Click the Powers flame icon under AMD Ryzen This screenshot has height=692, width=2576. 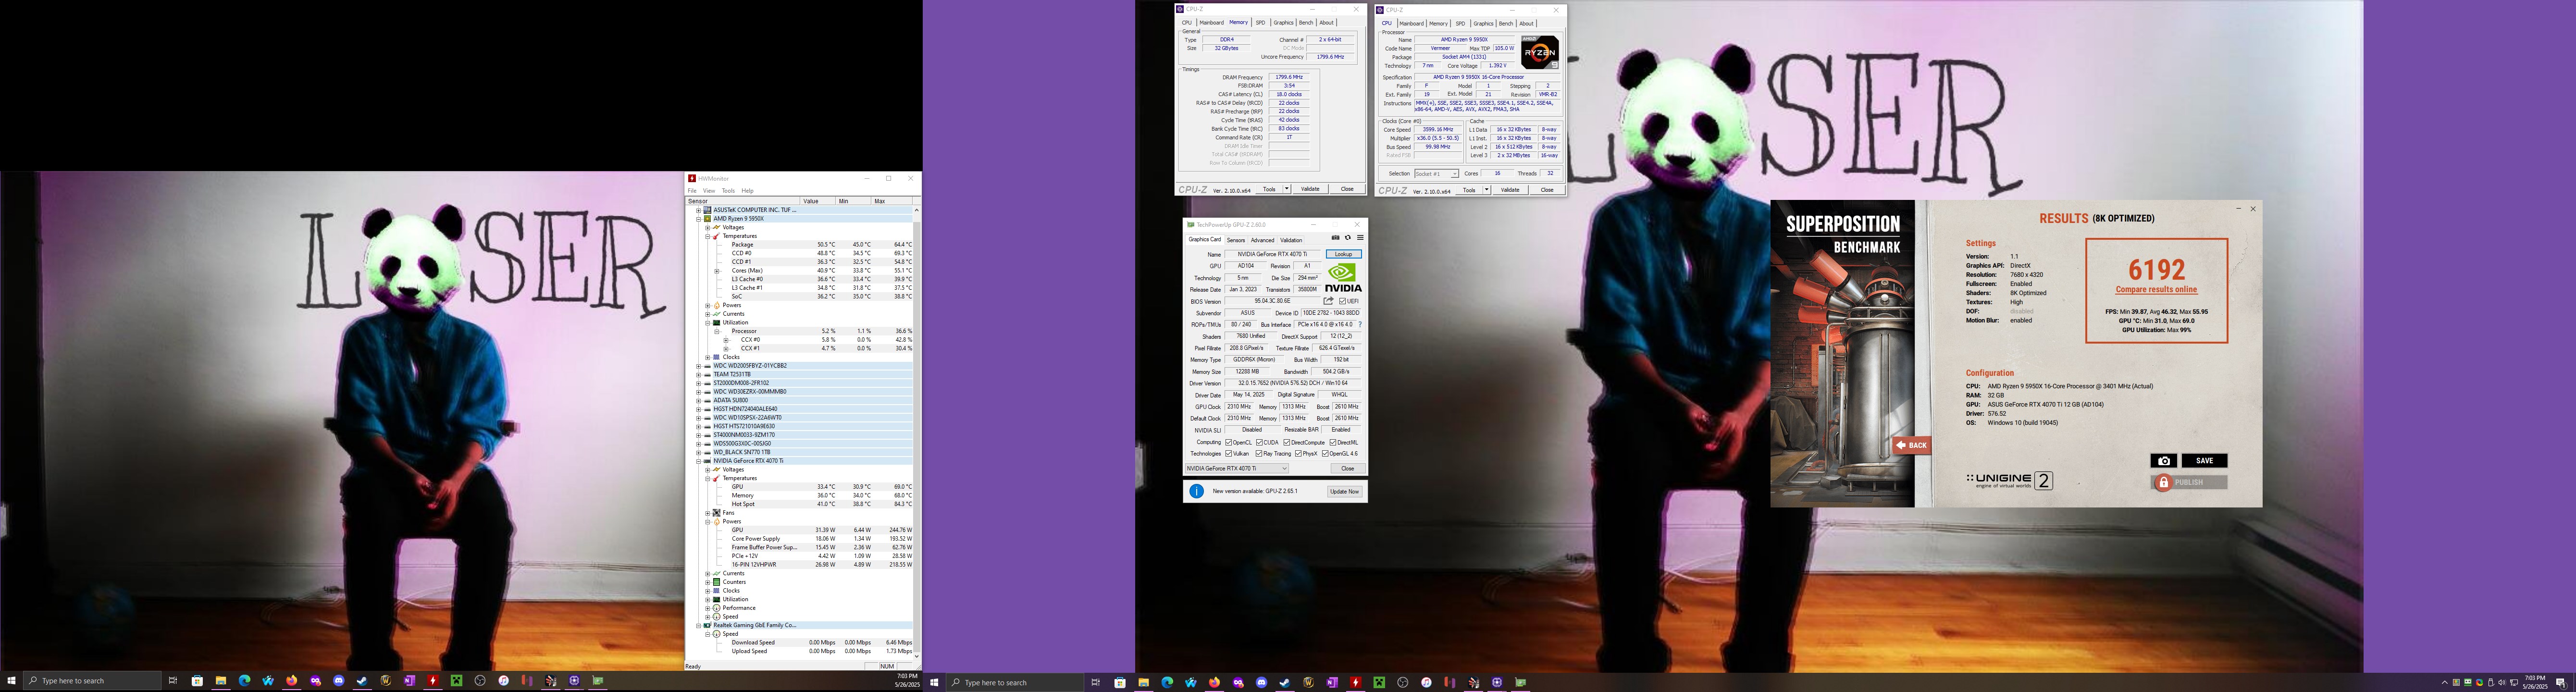pos(716,305)
